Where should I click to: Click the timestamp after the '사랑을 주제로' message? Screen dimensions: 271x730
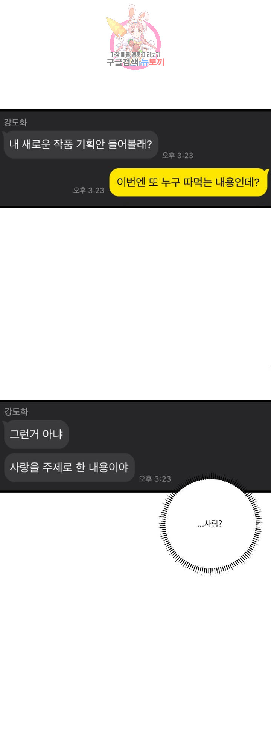pos(155,479)
